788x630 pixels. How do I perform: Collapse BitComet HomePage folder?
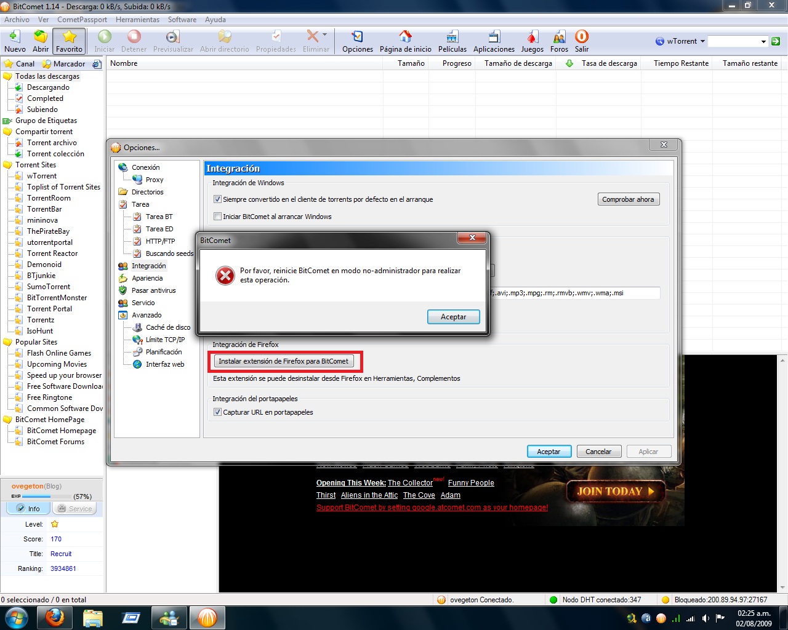(8, 420)
